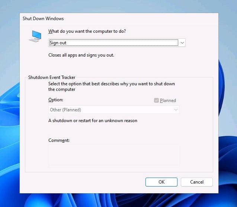The width and height of the screenshot is (237, 207).
Task: Click the Option: label
Action: [56, 100]
